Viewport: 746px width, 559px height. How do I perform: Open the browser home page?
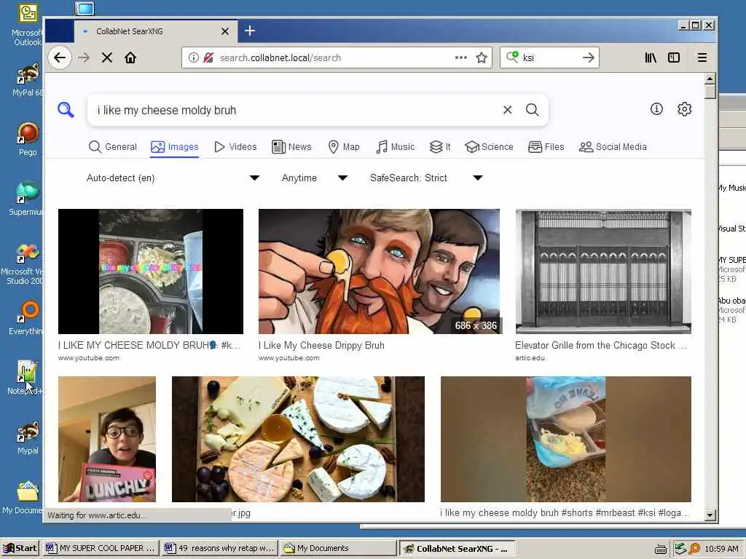(130, 58)
